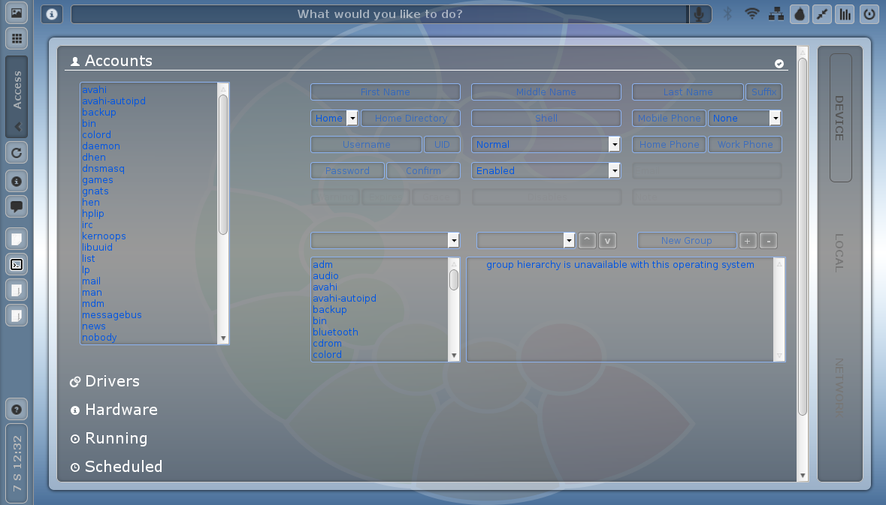Switch to the LOCAL tab

tap(840, 253)
